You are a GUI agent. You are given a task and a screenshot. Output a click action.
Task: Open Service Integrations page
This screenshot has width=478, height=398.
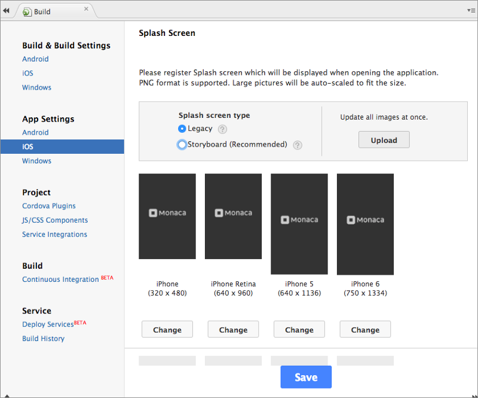click(x=54, y=234)
